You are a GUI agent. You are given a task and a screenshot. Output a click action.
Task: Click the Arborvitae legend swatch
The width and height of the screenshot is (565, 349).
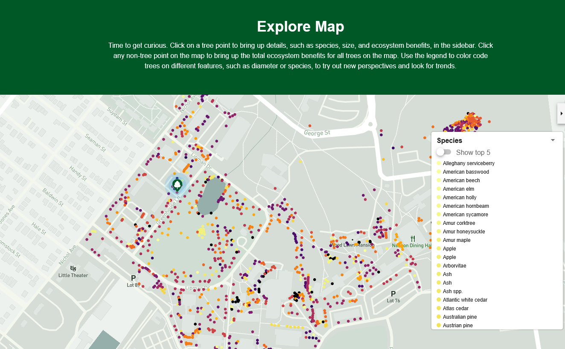pos(439,266)
